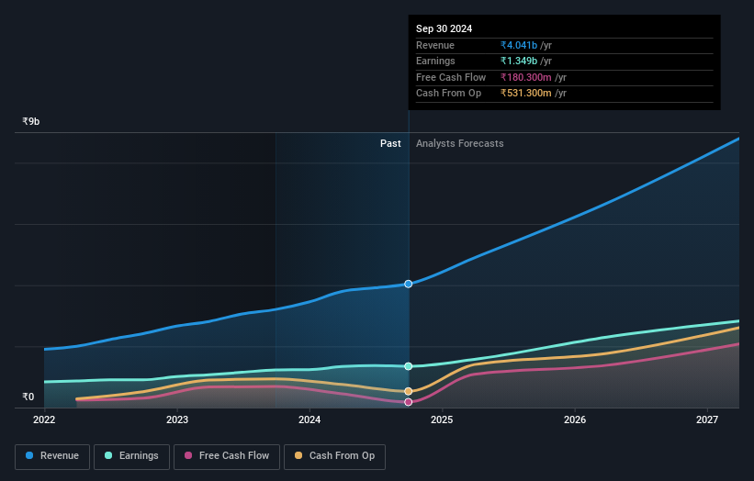Click the blue Revenue legend dot
Screen dimensions: 754x481
(29, 455)
